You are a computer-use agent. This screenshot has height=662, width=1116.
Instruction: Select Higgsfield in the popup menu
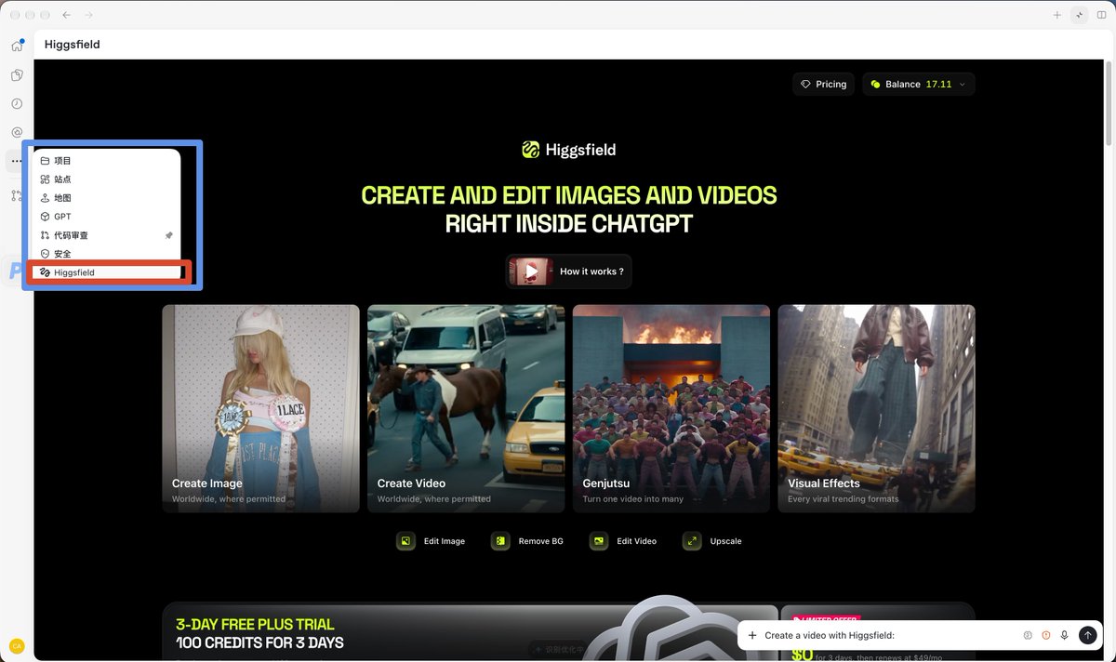[x=106, y=272]
